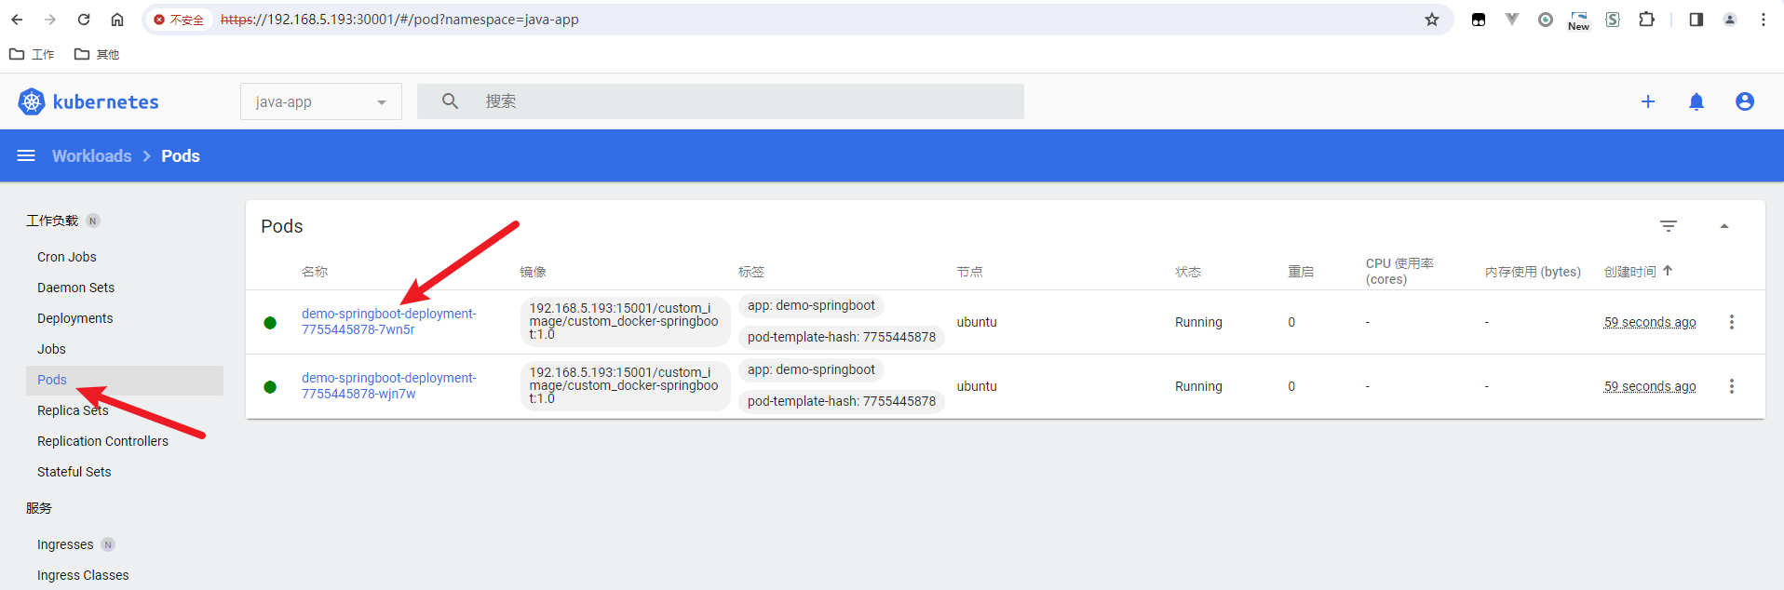
Task: Click the filter icon in Pods card
Action: click(x=1668, y=226)
